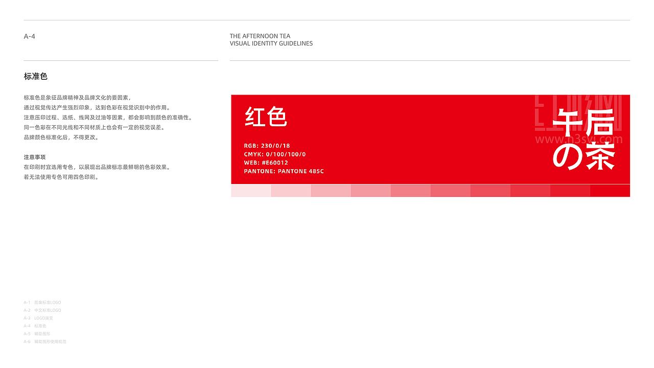
Task: Open index entry A-1 图案标准LOGO
Action: [x=42, y=303]
